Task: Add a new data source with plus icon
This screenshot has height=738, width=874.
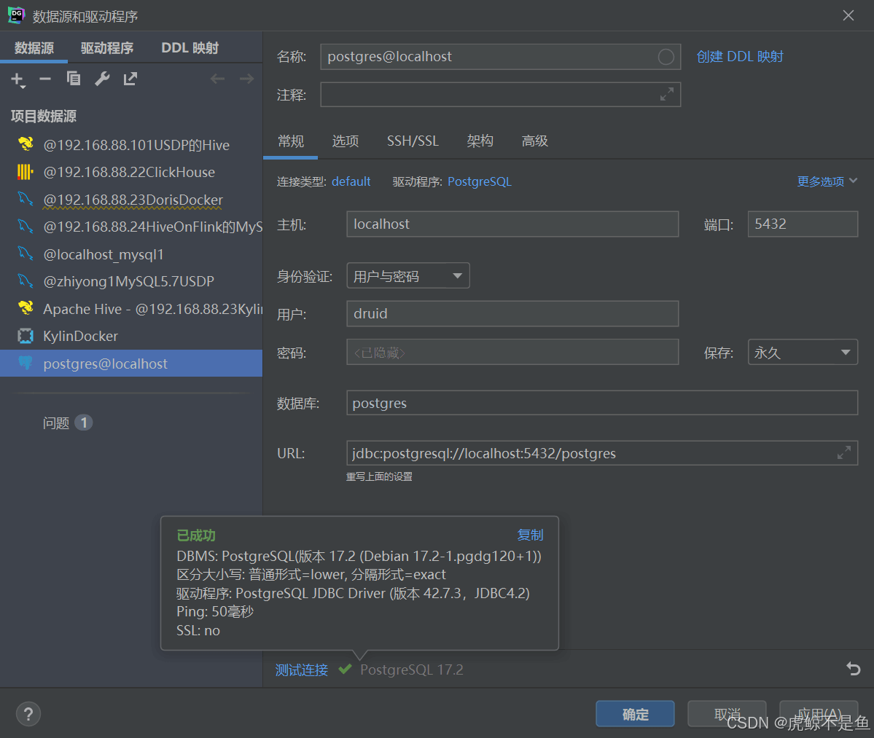Action: point(17,79)
